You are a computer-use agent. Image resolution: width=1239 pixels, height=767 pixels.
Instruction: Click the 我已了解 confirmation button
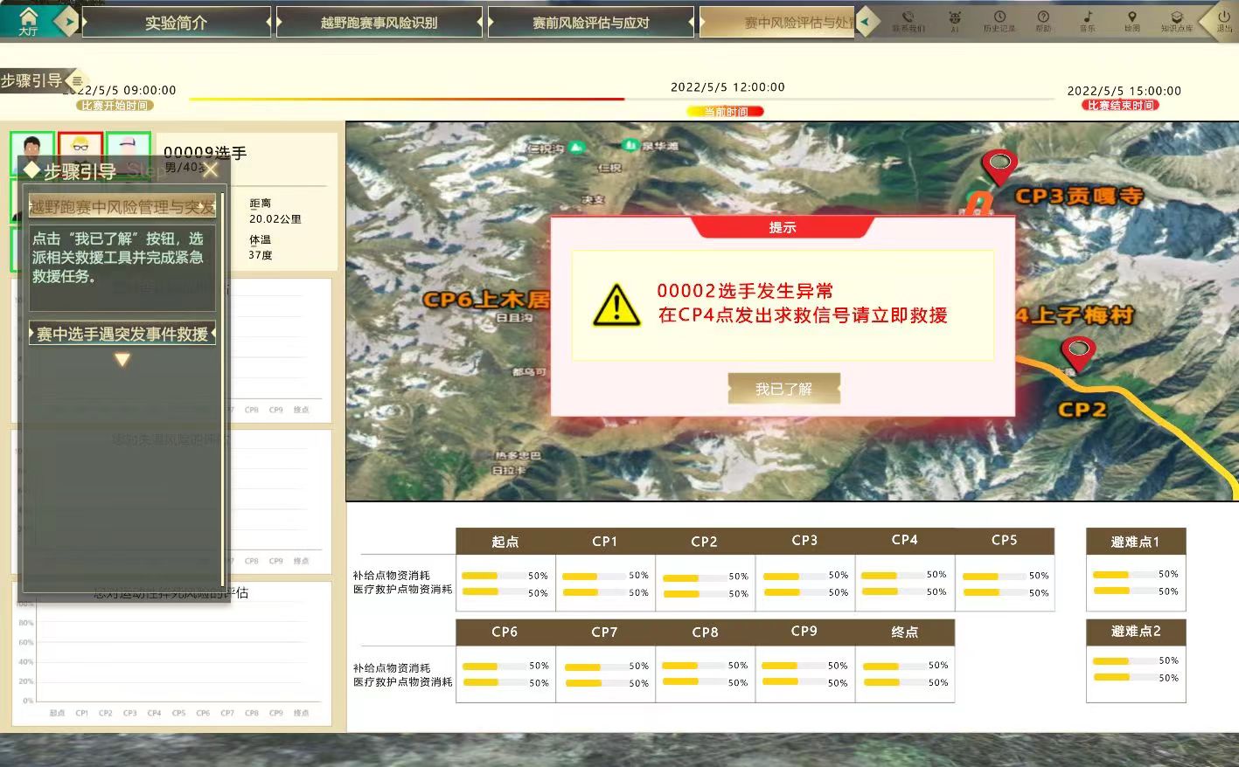click(783, 389)
